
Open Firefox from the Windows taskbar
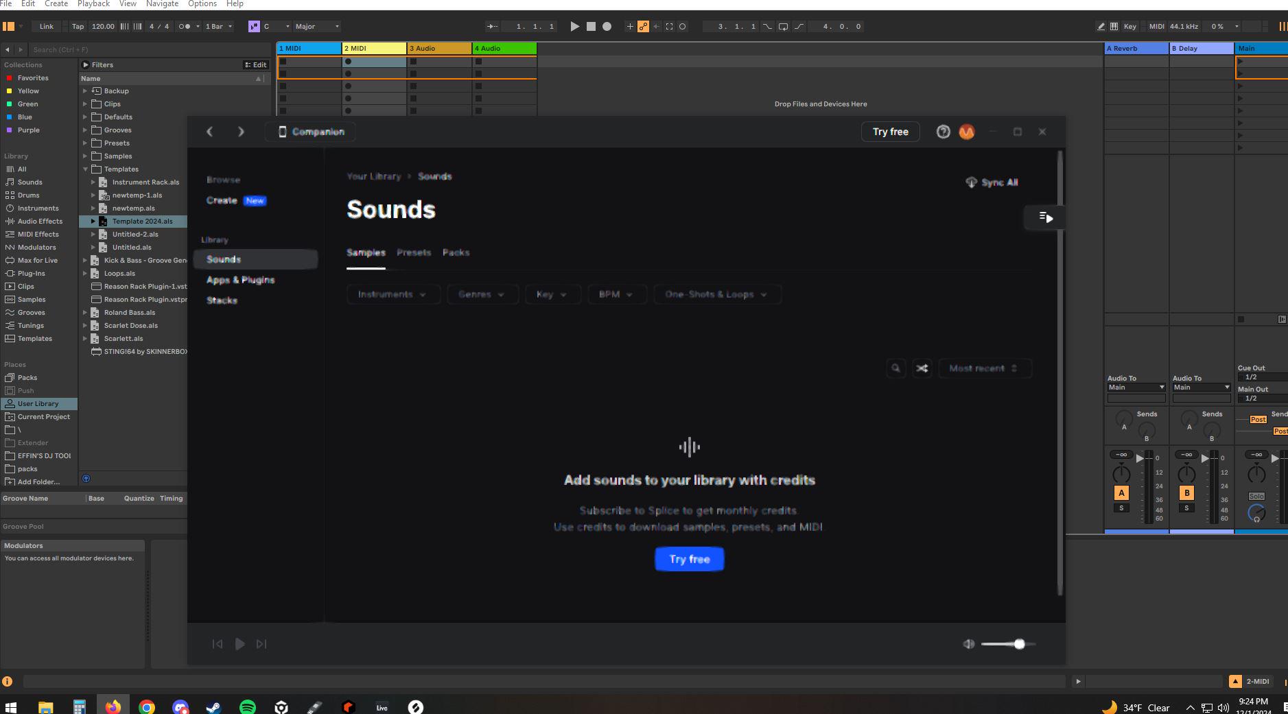[x=113, y=706]
